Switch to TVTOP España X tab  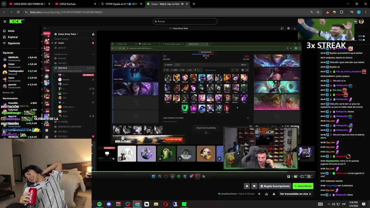121,4
